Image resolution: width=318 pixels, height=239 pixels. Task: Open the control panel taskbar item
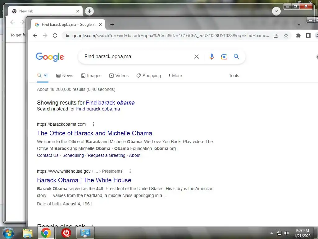click(85, 233)
